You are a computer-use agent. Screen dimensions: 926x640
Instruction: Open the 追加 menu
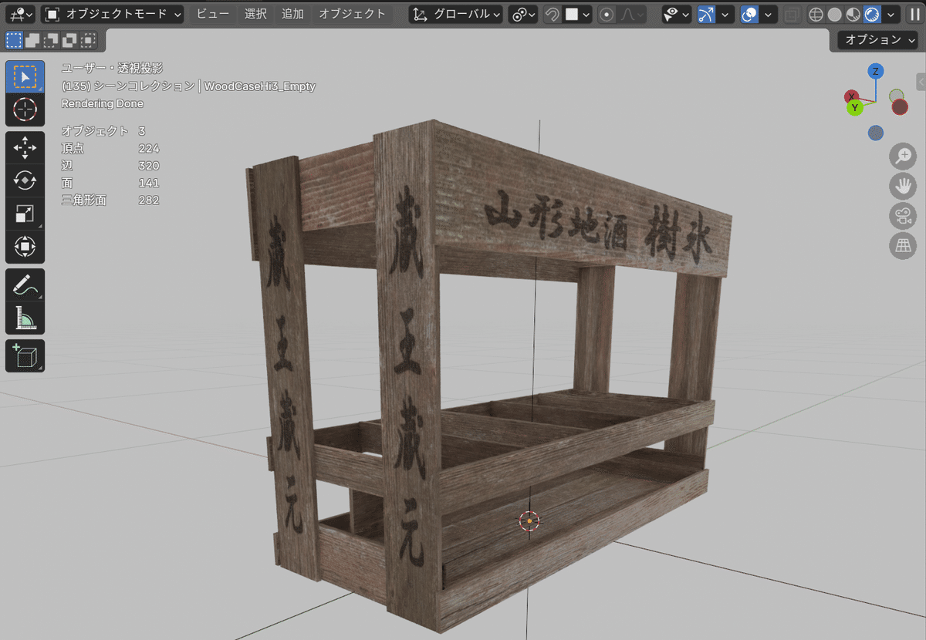(x=292, y=14)
